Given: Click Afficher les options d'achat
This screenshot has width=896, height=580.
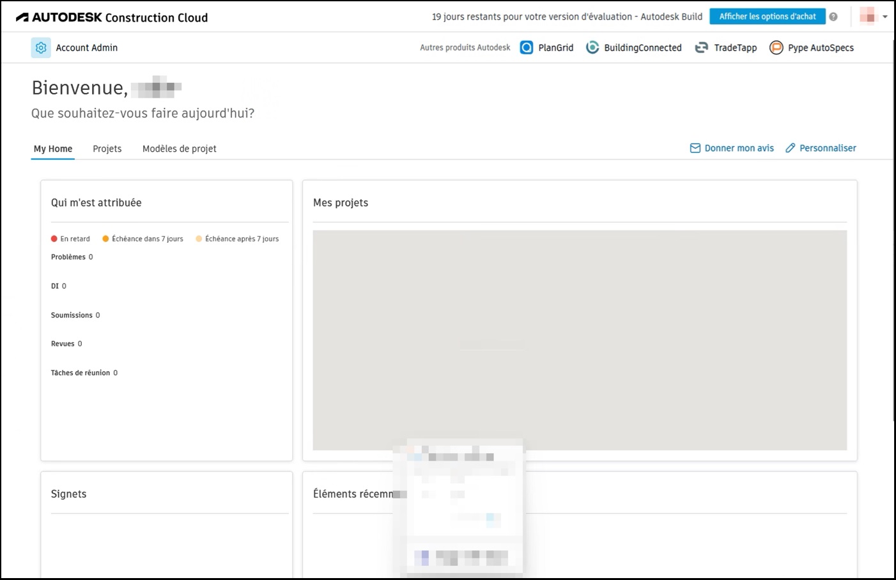Looking at the screenshot, I should pyautogui.click(x=767, y=16).
